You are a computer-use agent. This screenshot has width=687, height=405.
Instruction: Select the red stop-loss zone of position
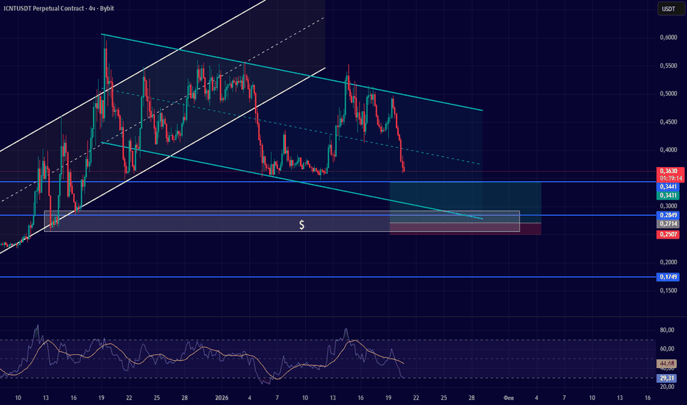[x=465, y=229]
